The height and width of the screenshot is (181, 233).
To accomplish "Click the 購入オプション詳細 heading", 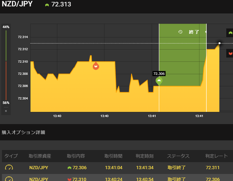I will [23, 133].
